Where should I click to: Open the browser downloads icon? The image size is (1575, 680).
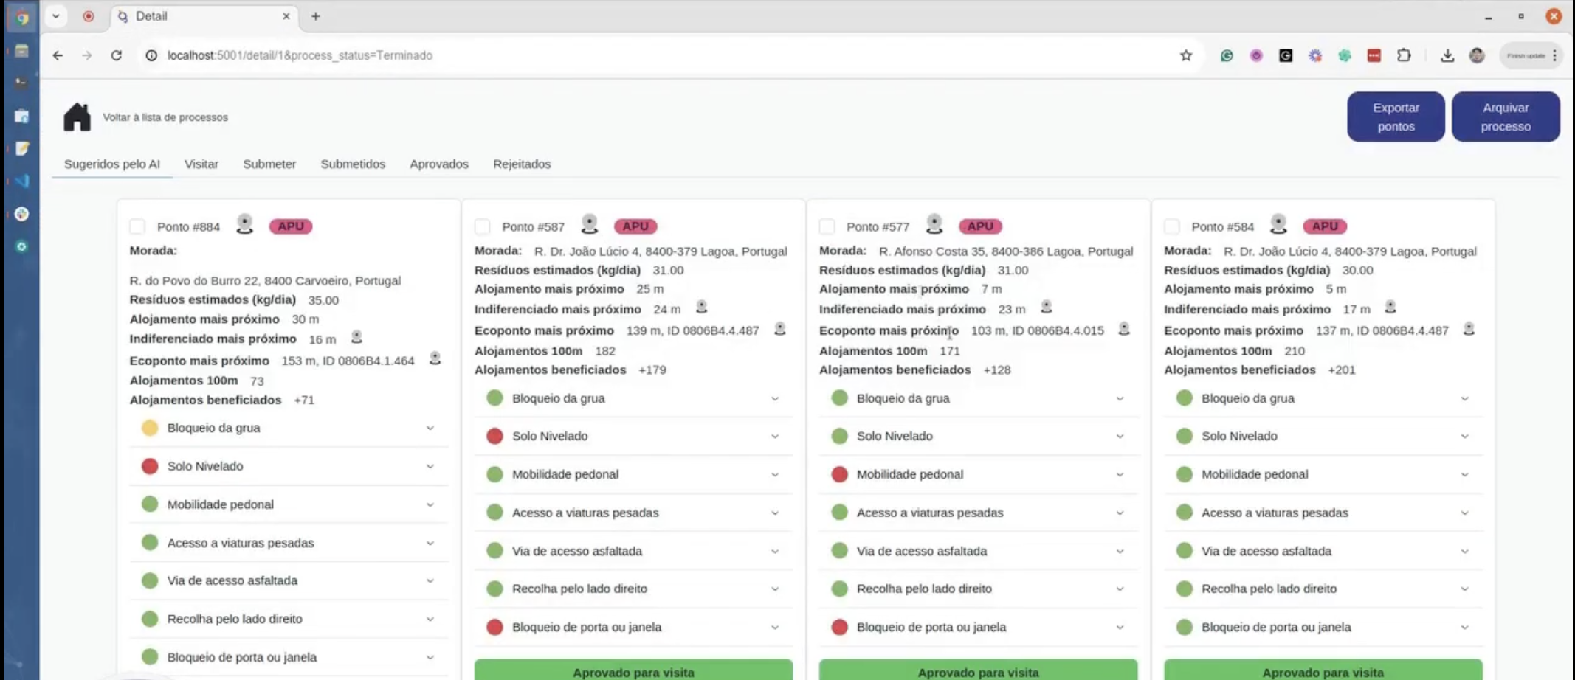(1447, 55)
